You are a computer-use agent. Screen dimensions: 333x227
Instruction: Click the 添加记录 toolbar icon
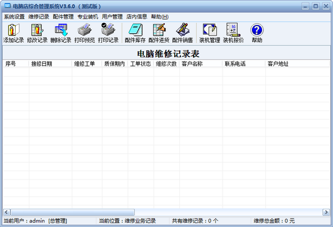13,33
